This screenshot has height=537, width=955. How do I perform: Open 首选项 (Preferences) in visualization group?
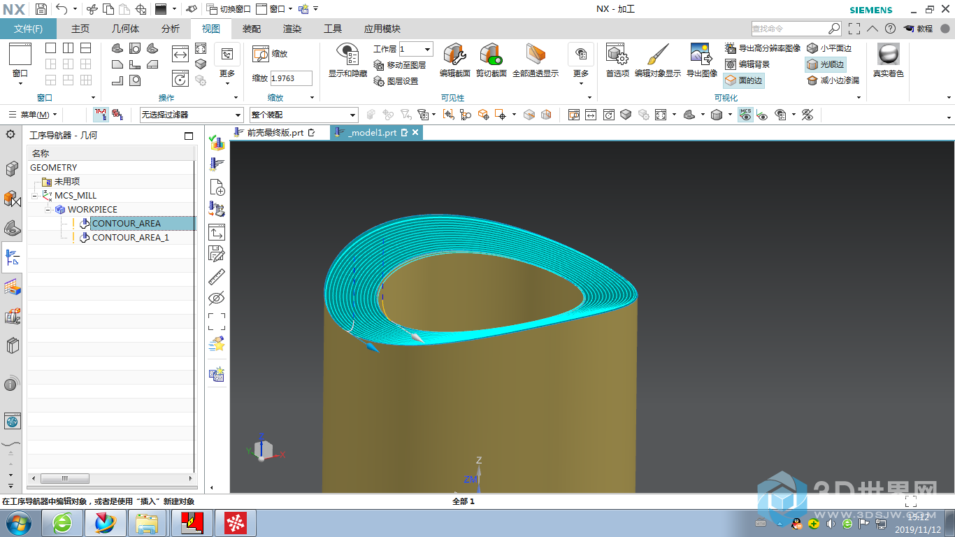[617, 60]
